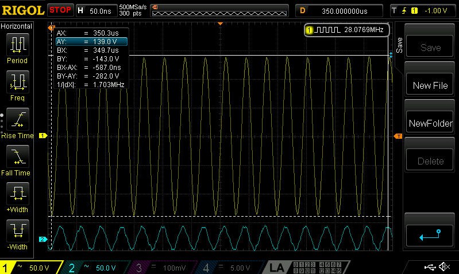459x274 pixels.
Task: Select the +Width measurement icon
Action: [18, 193]
